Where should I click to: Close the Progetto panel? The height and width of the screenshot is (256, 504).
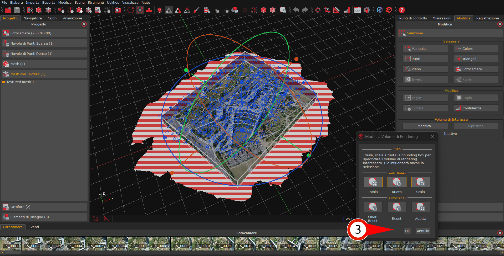(x=84, y=24)
